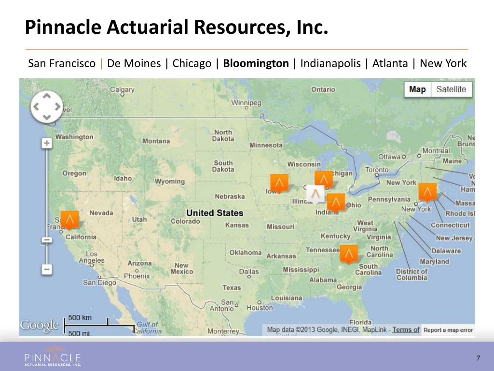The image size is (494, 371).
Task: Zoom in with the plus button
Action: pyautogui.click(x=47, y=143)
